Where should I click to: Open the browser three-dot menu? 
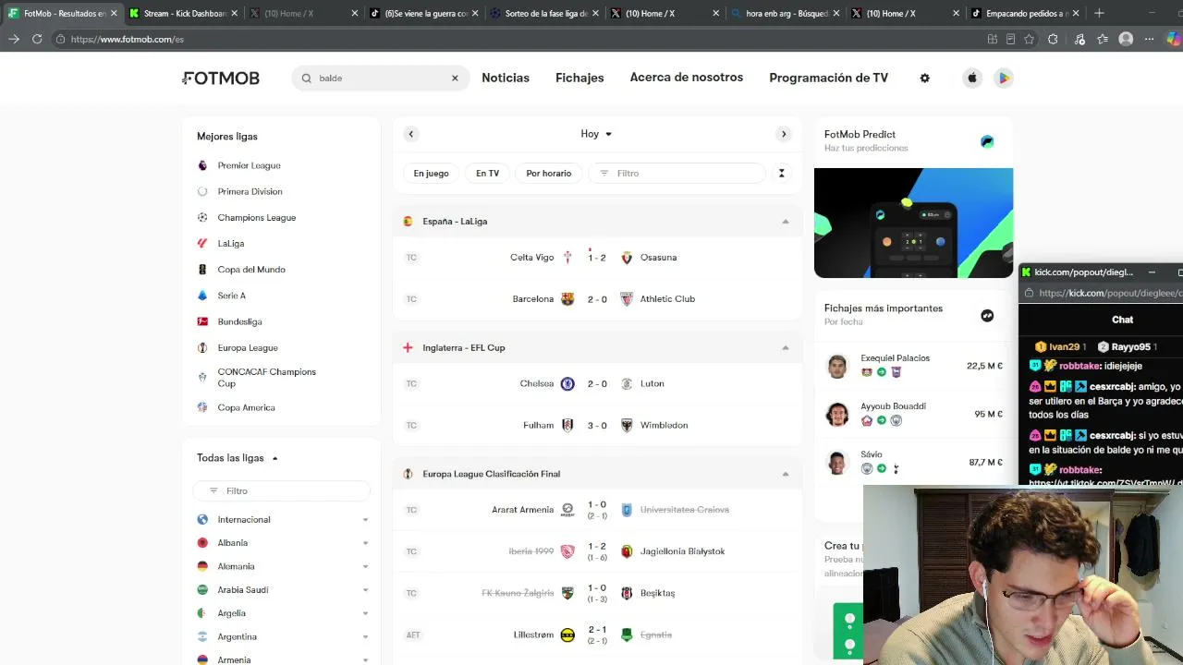click(1150, 39)
